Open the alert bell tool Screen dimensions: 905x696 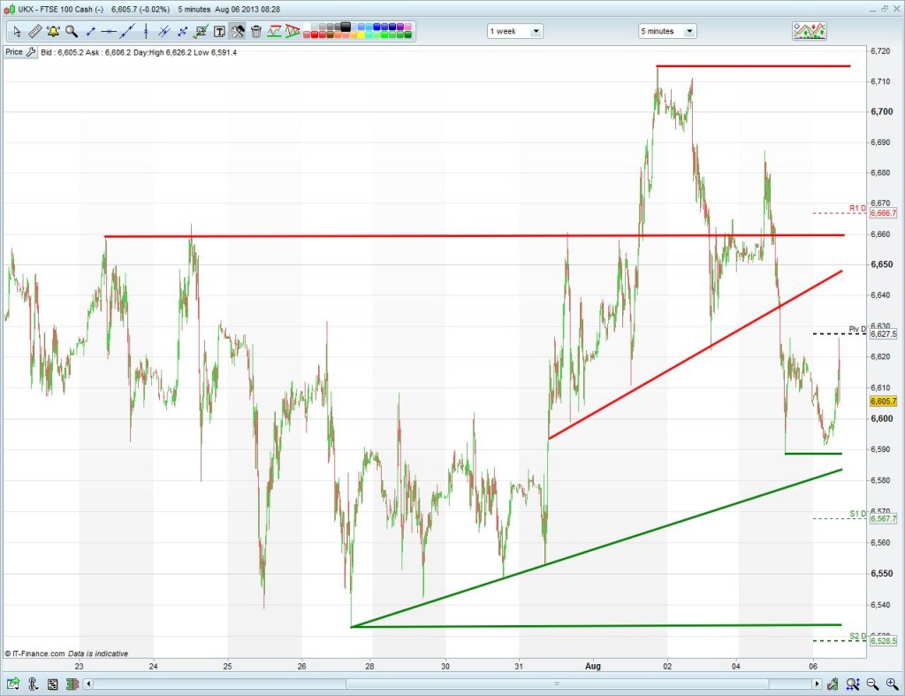53,31
